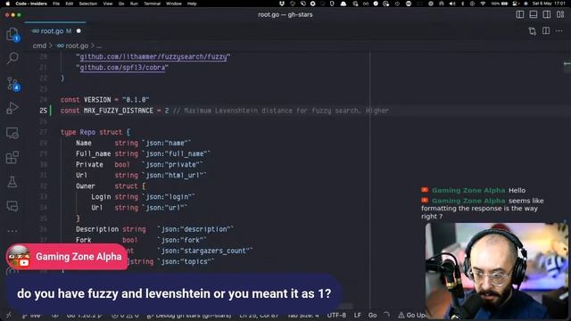Click the VERSION constant name
571x321 pixels.
pyautogui.click(x=97, y=100)
